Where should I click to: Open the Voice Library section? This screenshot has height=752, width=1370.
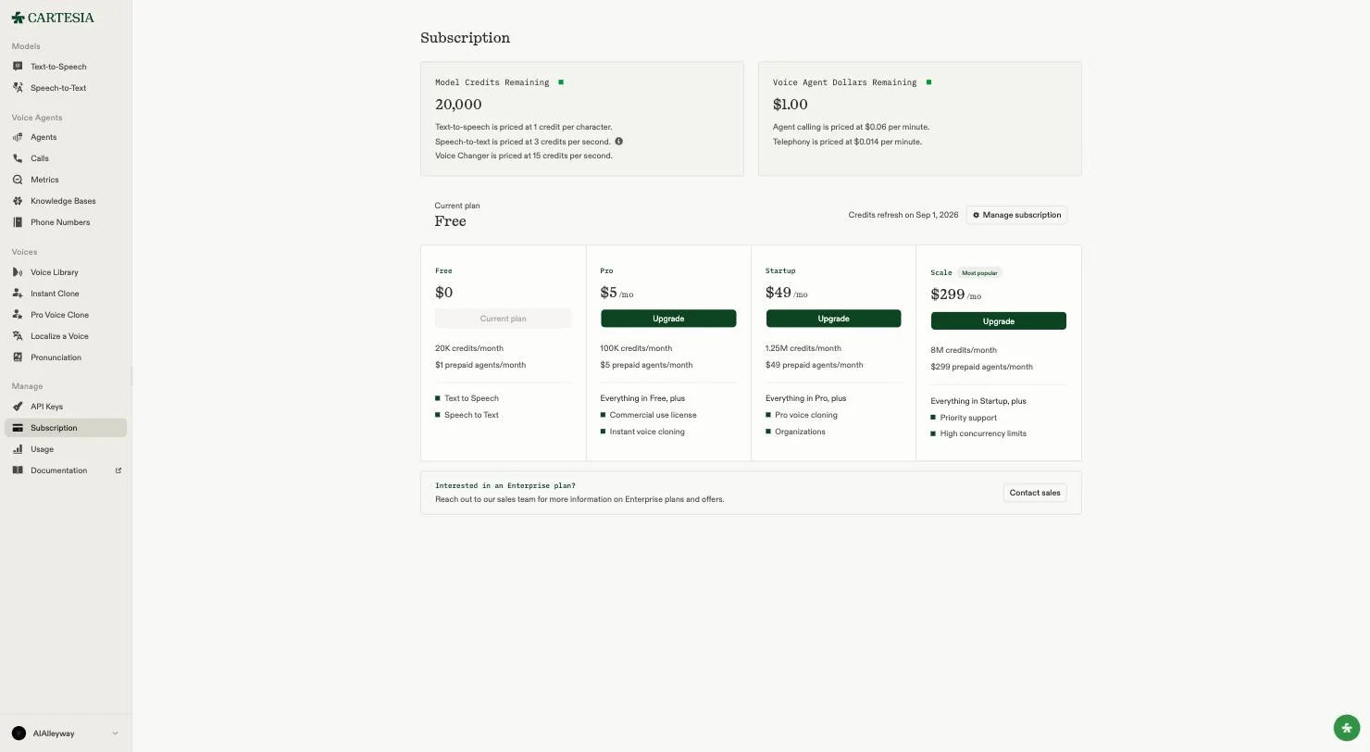[66, 272]
